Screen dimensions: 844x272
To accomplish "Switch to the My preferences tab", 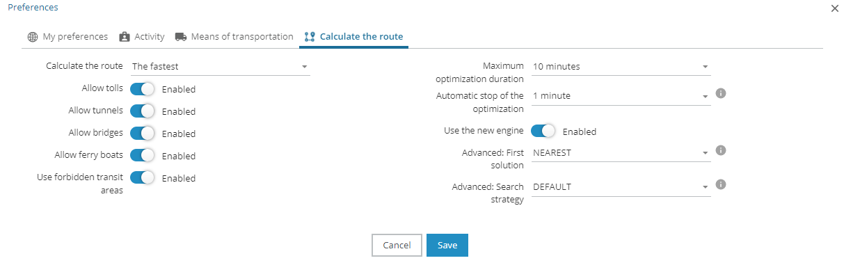I will click(67, 37).
